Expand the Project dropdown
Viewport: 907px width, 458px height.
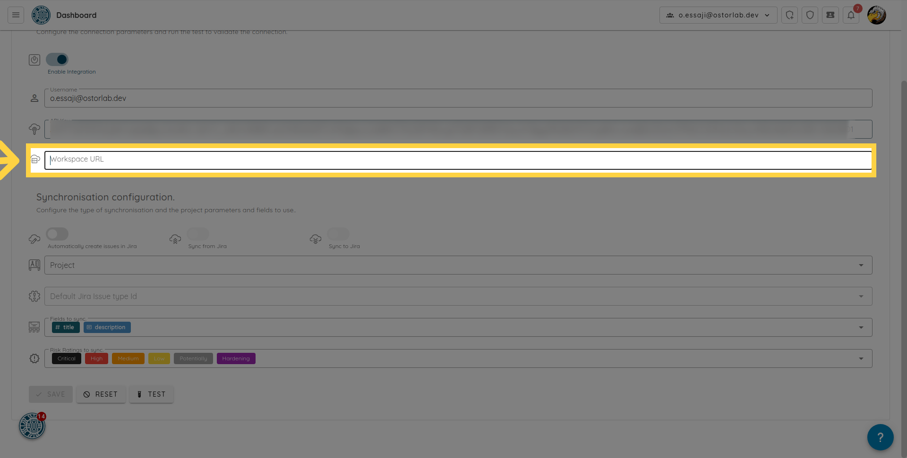pyautogui.click(x=861, y=265)
